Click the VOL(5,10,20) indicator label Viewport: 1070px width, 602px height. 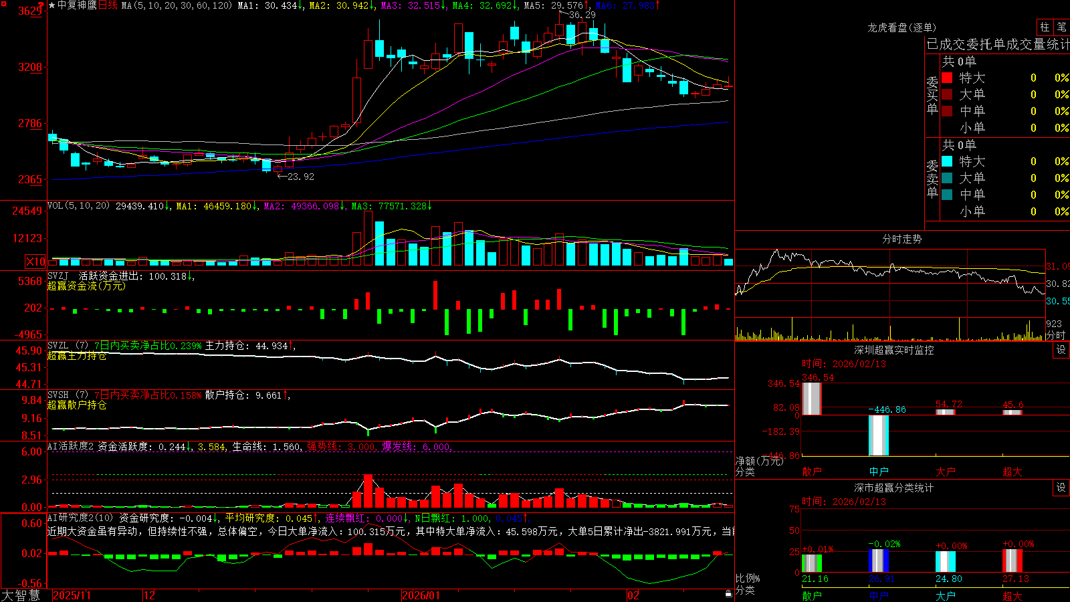[78, 206]
